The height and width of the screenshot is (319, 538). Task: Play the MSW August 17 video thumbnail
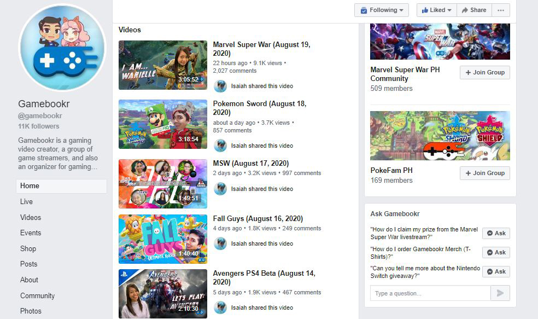tap(163, 184)
